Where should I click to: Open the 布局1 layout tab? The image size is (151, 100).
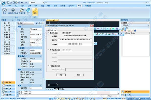tap(62, 89)
